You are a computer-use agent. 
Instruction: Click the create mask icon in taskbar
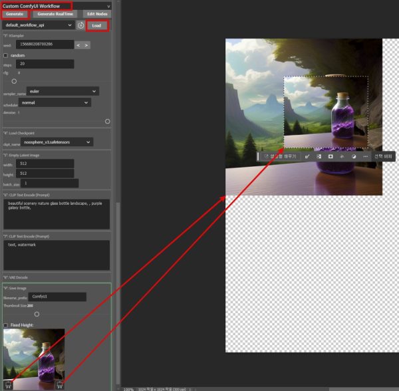tap(331, 156)
